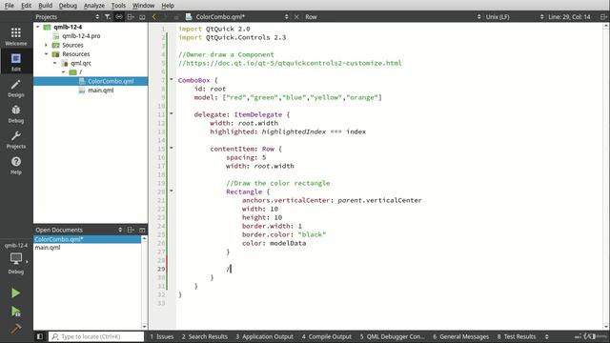Image resolution: width=610 pixels, height=343 pixels.
Task: Open the Build menu
Action: click(x=45, y=6)
